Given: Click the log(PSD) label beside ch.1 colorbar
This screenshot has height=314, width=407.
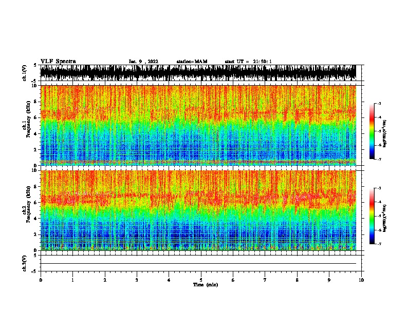Looking at the screenshot, I should coord(385,133).
